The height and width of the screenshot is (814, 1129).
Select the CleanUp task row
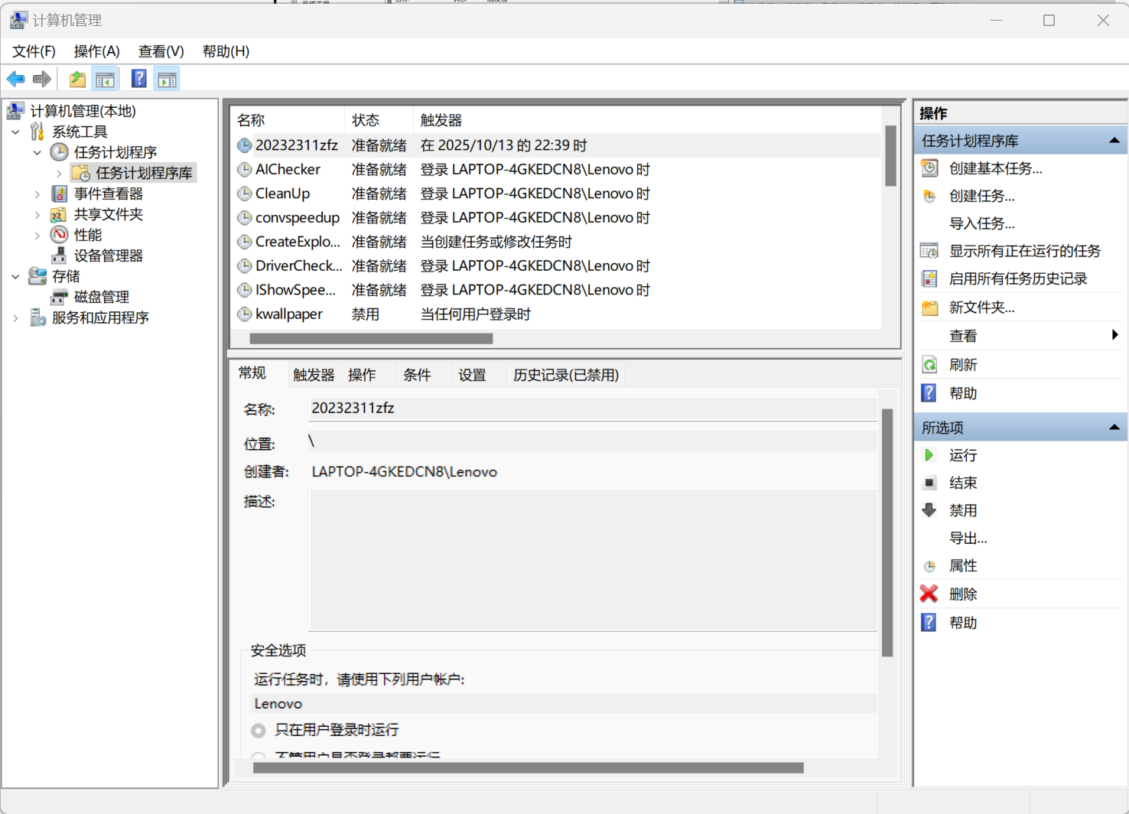pyautogui.click(x=557, y=194)
